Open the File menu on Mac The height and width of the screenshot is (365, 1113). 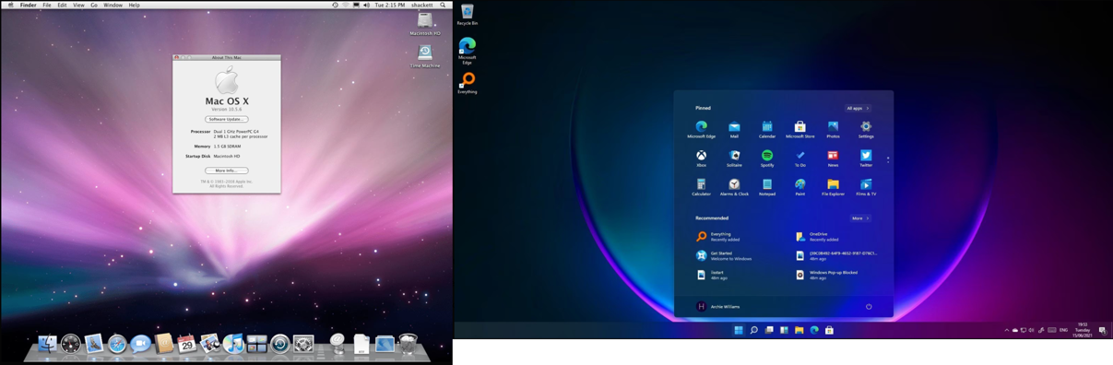(x=47, y=5)
